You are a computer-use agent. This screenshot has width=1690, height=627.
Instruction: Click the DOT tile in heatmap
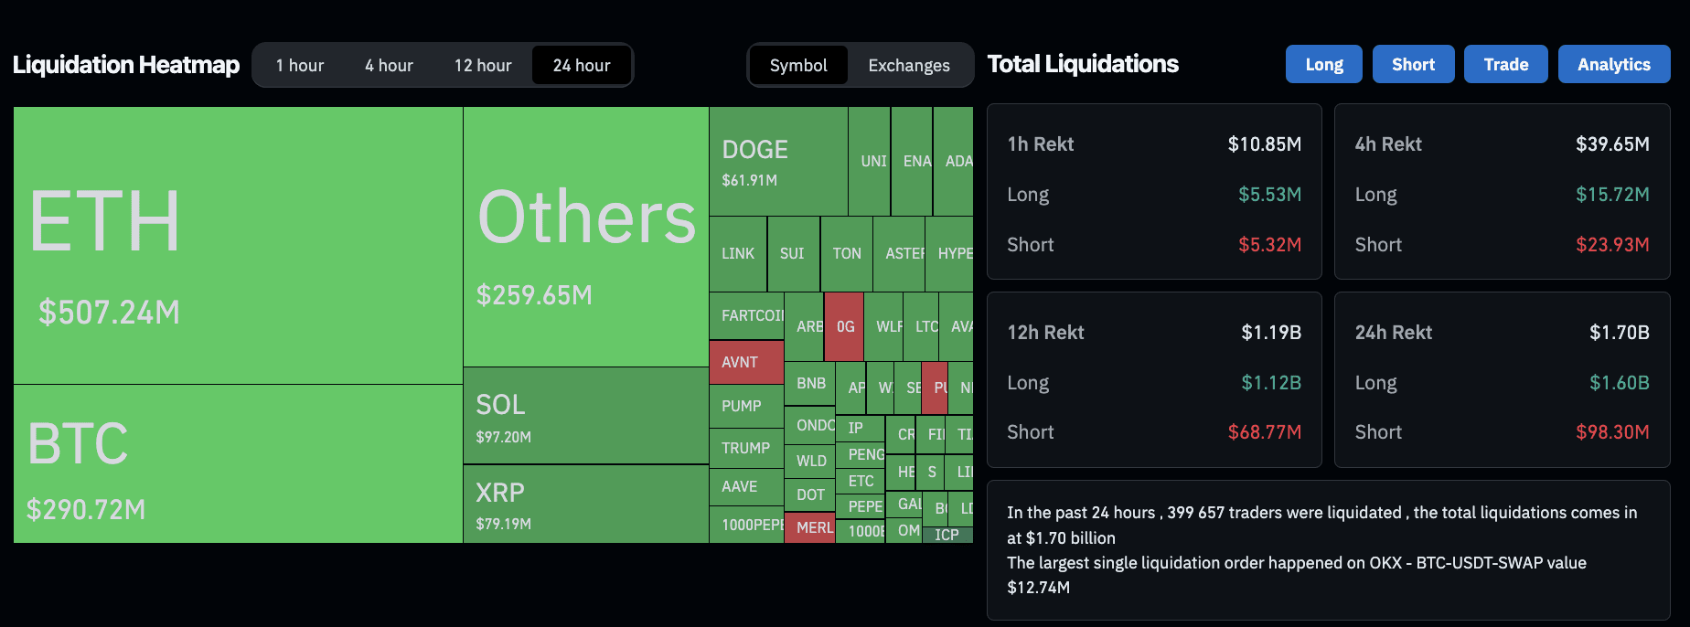(x=810, y=494)
